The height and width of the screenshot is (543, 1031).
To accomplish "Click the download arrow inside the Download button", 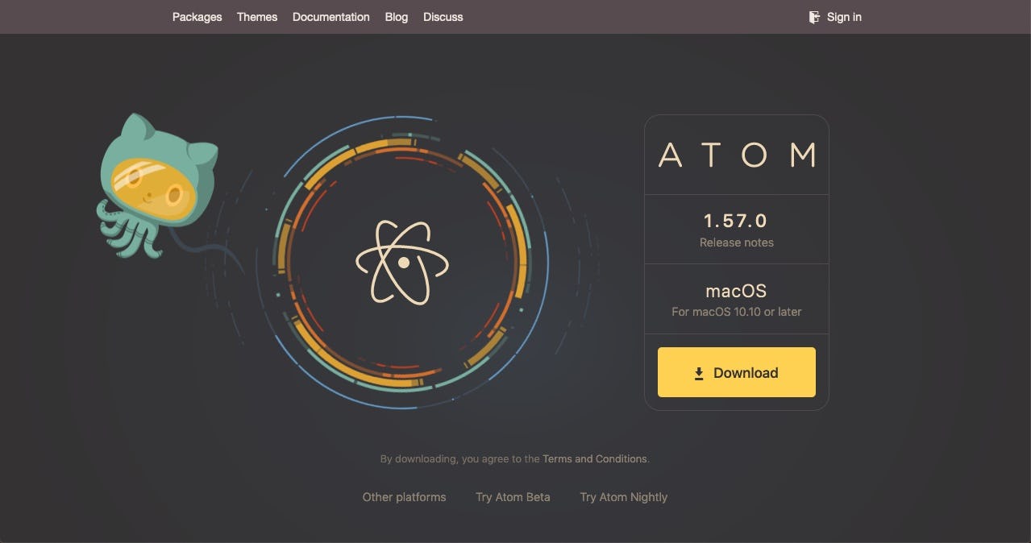I will [698, 372].
